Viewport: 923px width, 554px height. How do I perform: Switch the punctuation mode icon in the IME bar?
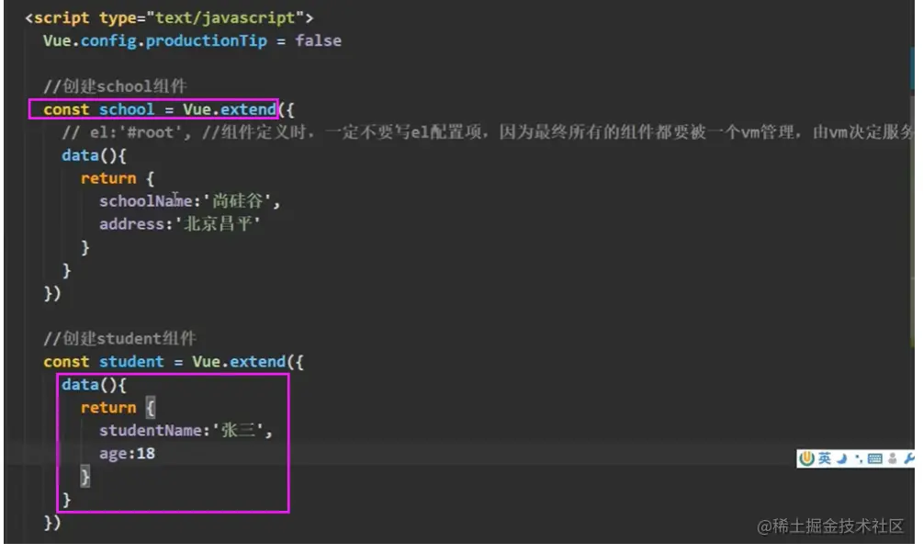858,458
